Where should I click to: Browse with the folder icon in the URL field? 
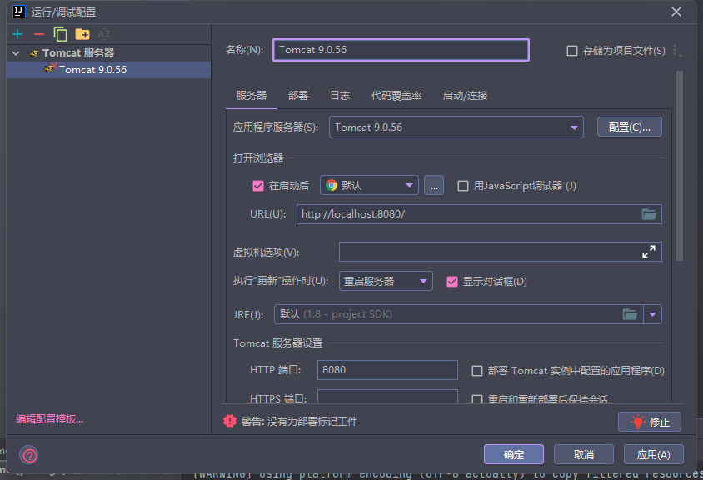[649, 214]
